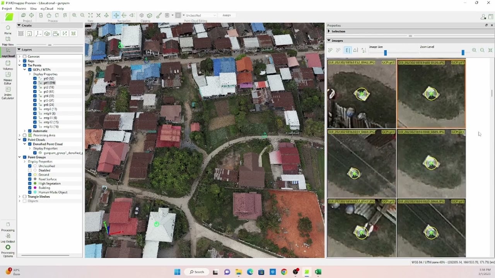Collapse the Layers panel
This screenshot has width=495, height=278.
pos(19,49)
